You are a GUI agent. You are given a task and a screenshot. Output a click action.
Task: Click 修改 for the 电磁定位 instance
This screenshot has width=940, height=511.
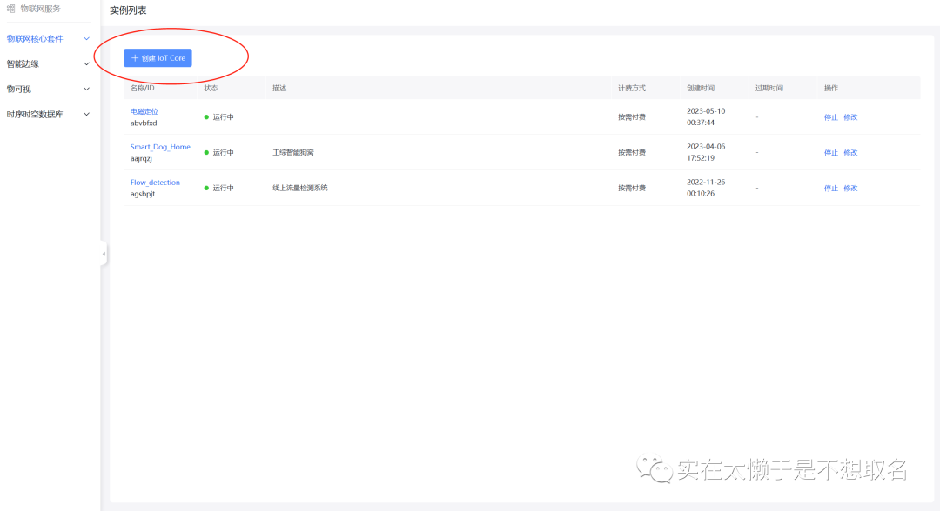pyautogui.click(x=850, y=117)
